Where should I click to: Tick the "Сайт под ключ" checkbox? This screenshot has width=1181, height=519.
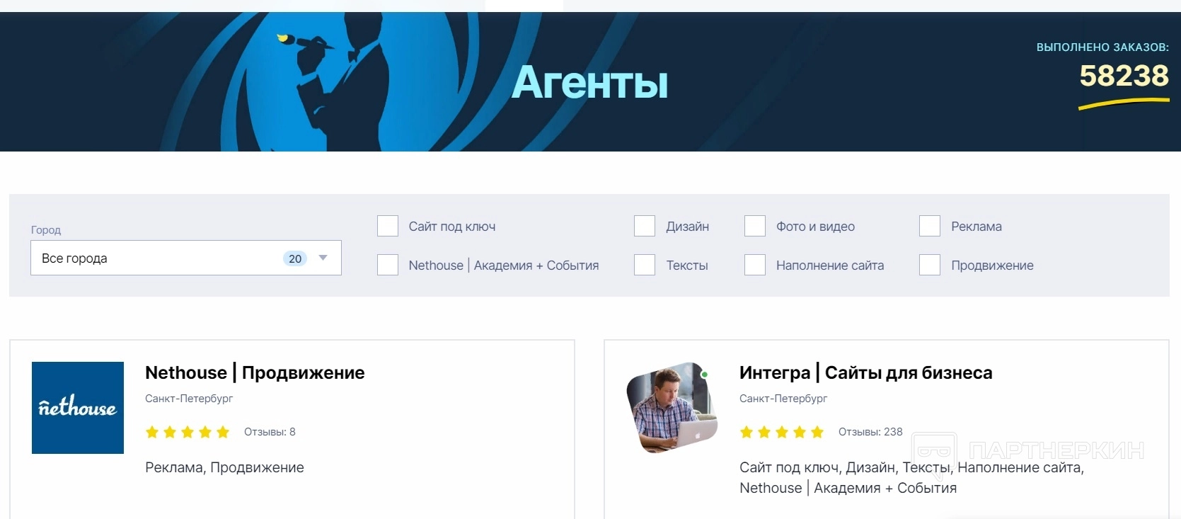388,226
